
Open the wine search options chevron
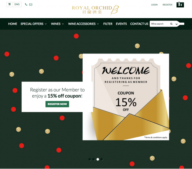[177, 24]
